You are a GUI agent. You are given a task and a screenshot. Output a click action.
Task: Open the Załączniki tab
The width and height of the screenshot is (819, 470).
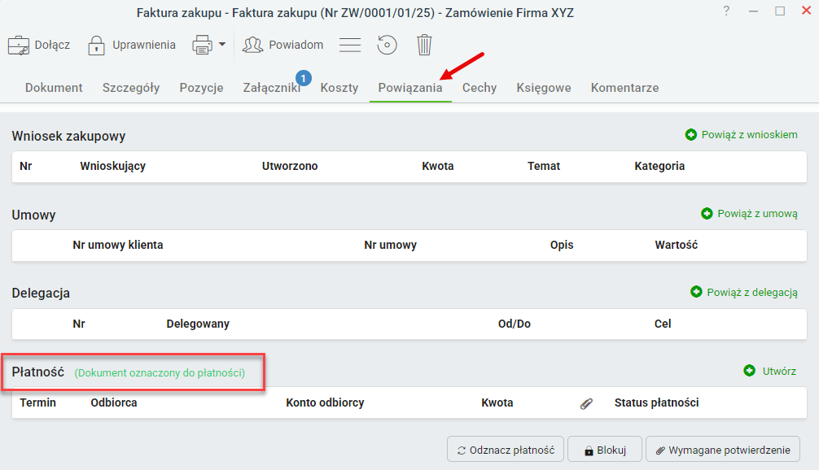[x=272, y=88]
